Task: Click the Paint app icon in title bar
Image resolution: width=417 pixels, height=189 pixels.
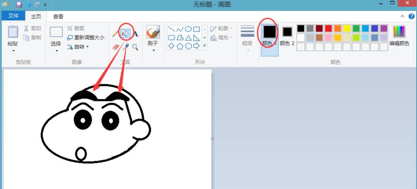Action: pyautogui.click(x=5, y=4)
